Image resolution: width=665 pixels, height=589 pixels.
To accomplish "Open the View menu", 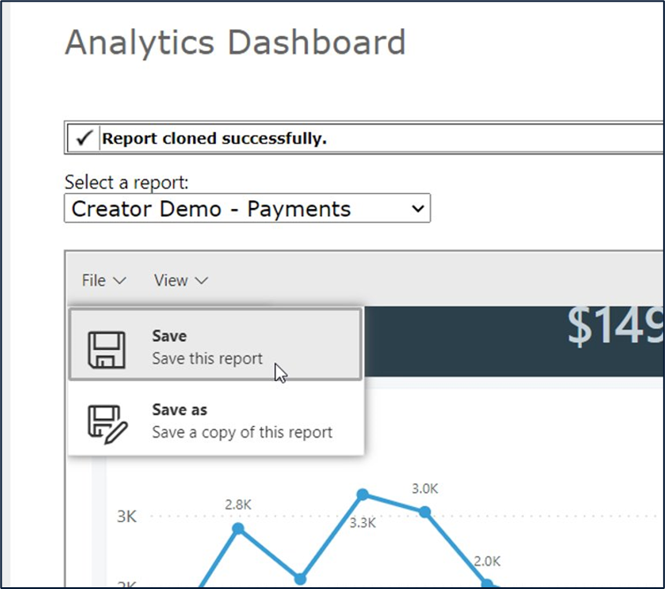I will click(181, 280).
